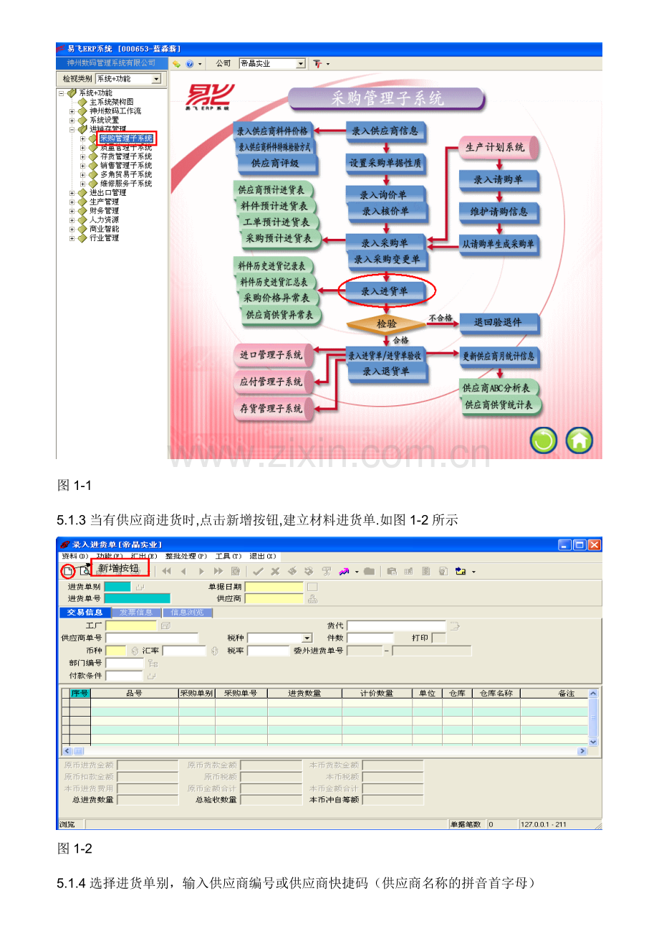Click the query magnifier toolbar icon
The width and height of the screenshot is (659, 934).
click(x=85, y=571)
